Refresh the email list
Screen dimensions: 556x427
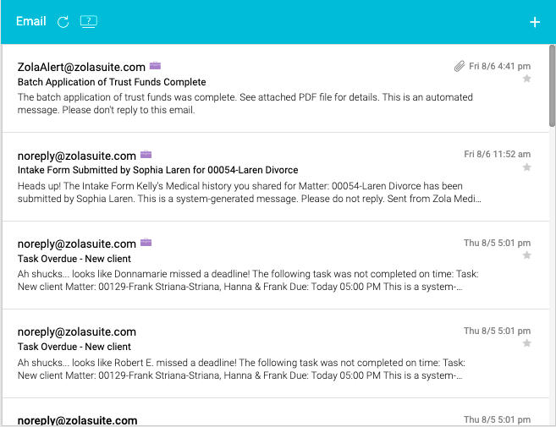(63, 22)
